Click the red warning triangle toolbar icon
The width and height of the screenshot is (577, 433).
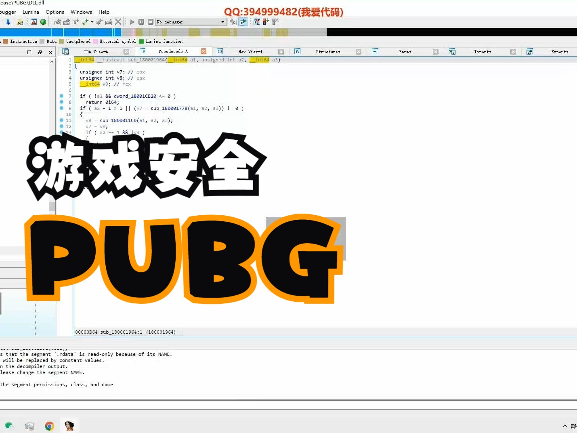34,22
